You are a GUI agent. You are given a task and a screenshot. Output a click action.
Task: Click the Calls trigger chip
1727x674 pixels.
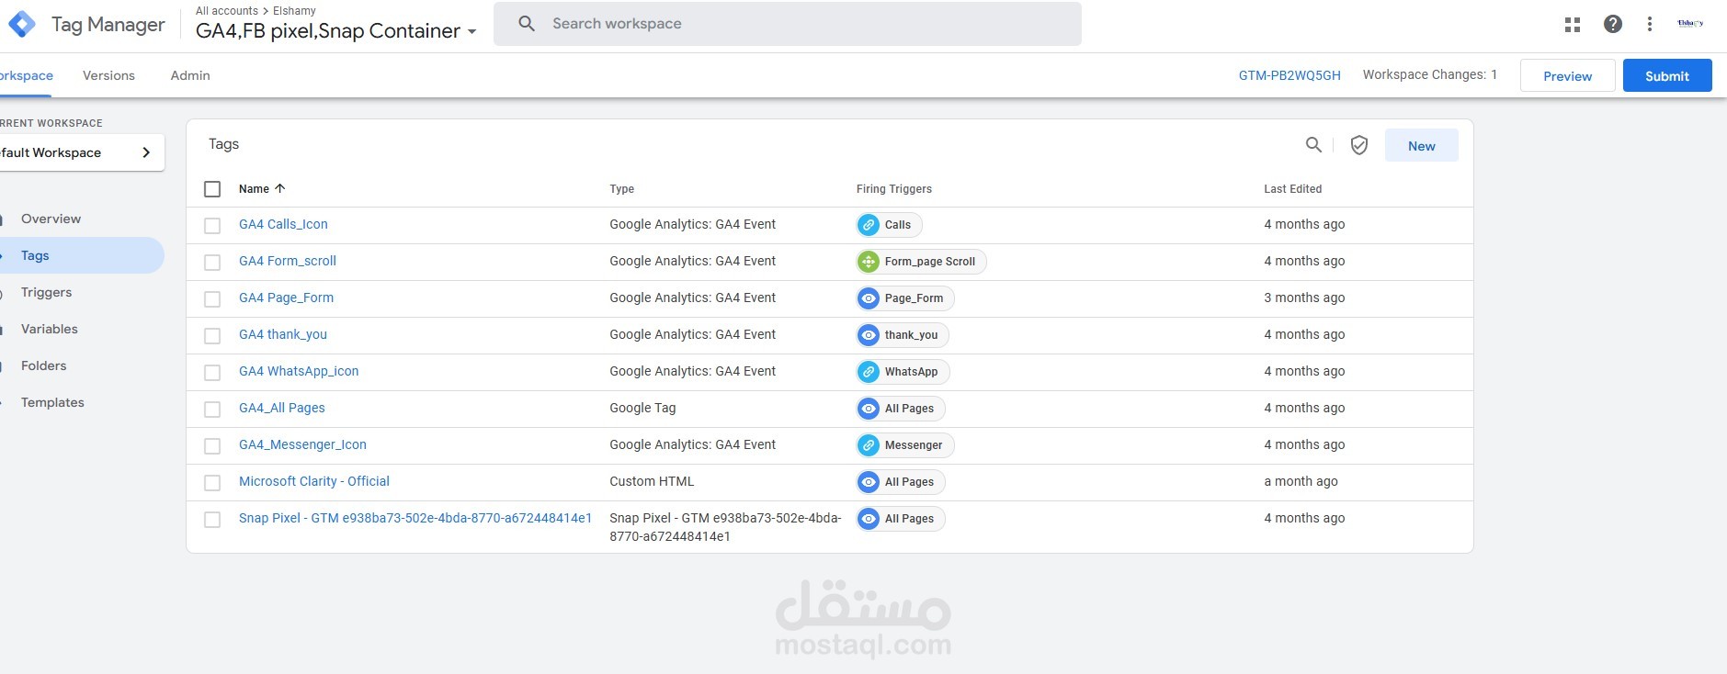pyautogui.click(x=889, y=225)
